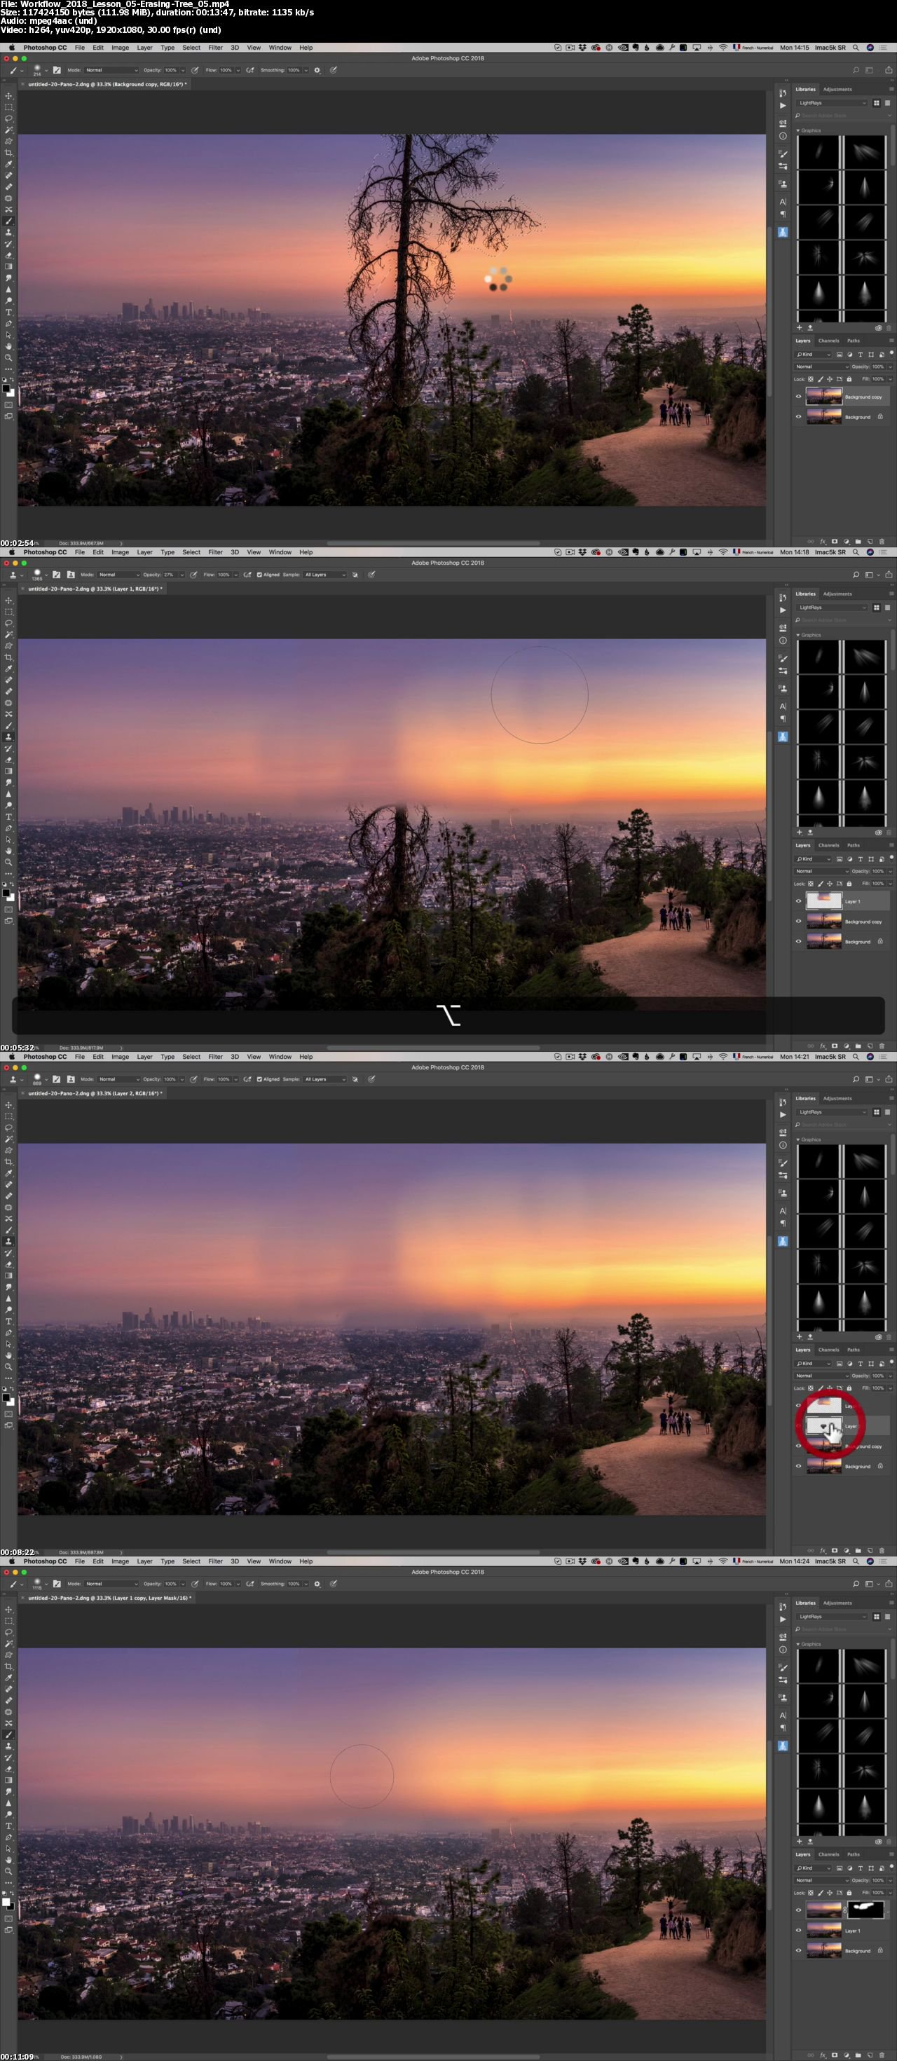This screenshot has width=897, height=2061.
Task: In the 14:18 frame, toggle lock transparent pixels
Action: click(811, 883)
